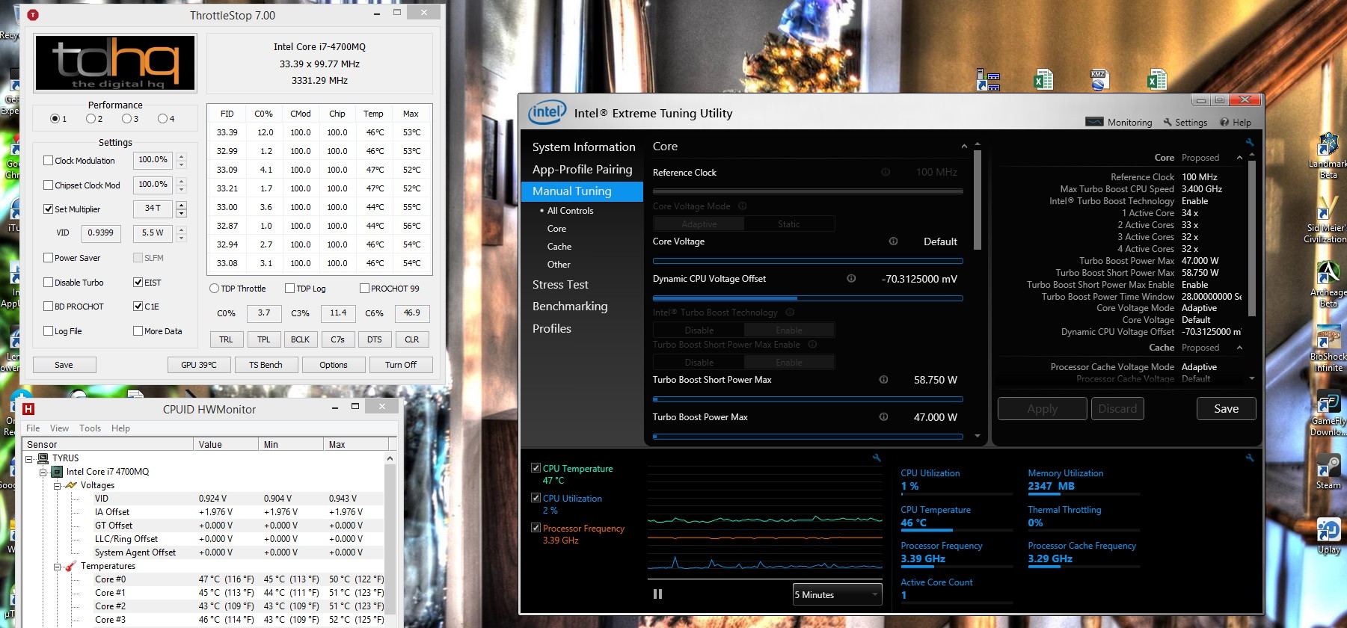Enable the Log File checkbox
This screenshot has height=628, width=1347.
pyautogui.click(x=49, y=331)
